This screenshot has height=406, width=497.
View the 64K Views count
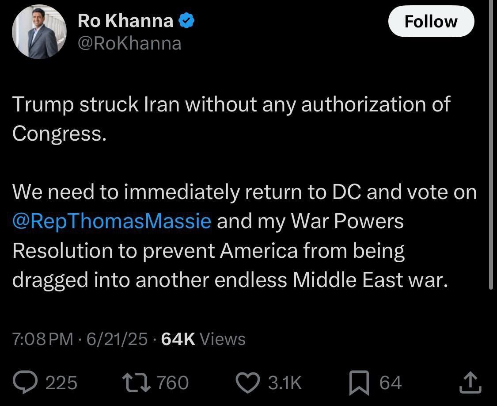pos(203,339)
